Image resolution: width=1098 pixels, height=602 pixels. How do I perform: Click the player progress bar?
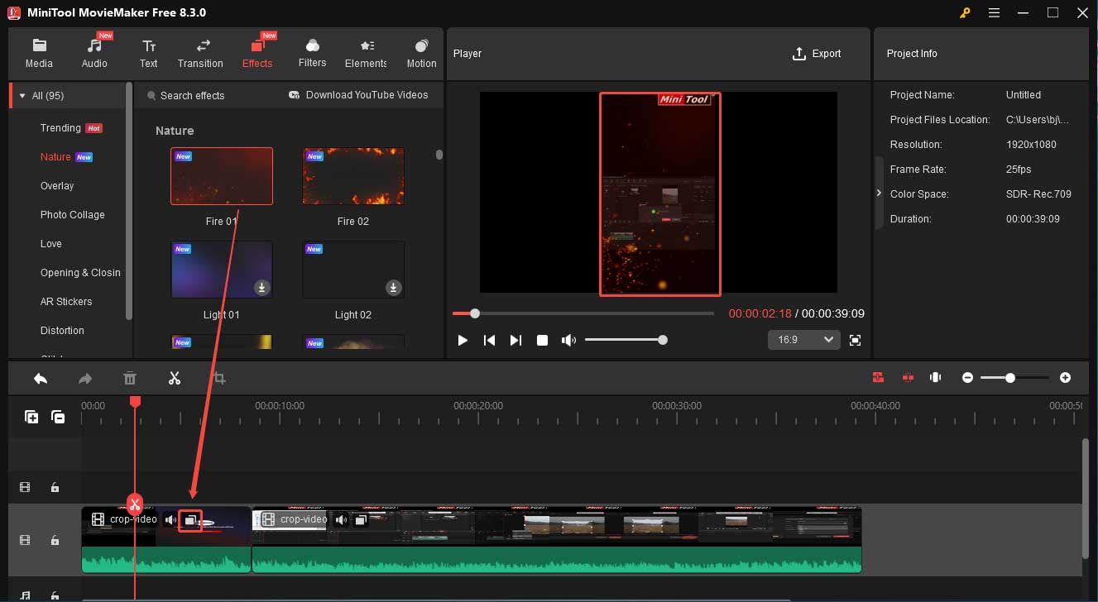pyautogui.click(x=583, y=313)
